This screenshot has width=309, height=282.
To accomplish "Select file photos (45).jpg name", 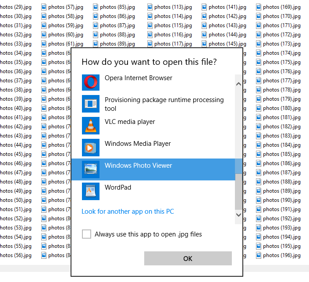I will (x=16, y=154).
